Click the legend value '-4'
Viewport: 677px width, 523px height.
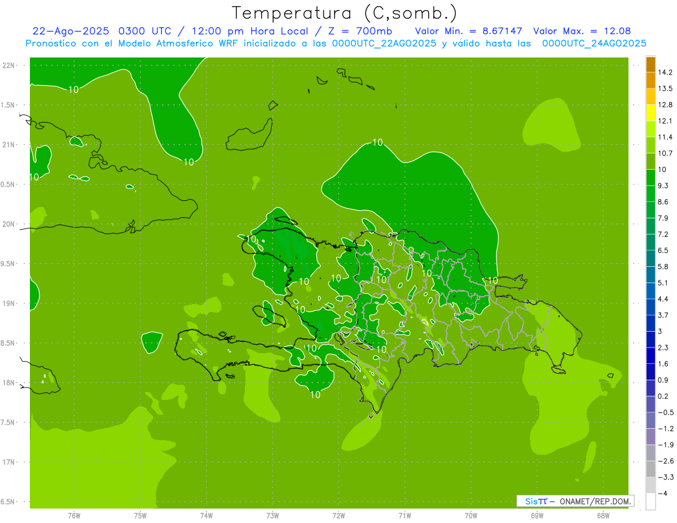[x=663, y=493]
